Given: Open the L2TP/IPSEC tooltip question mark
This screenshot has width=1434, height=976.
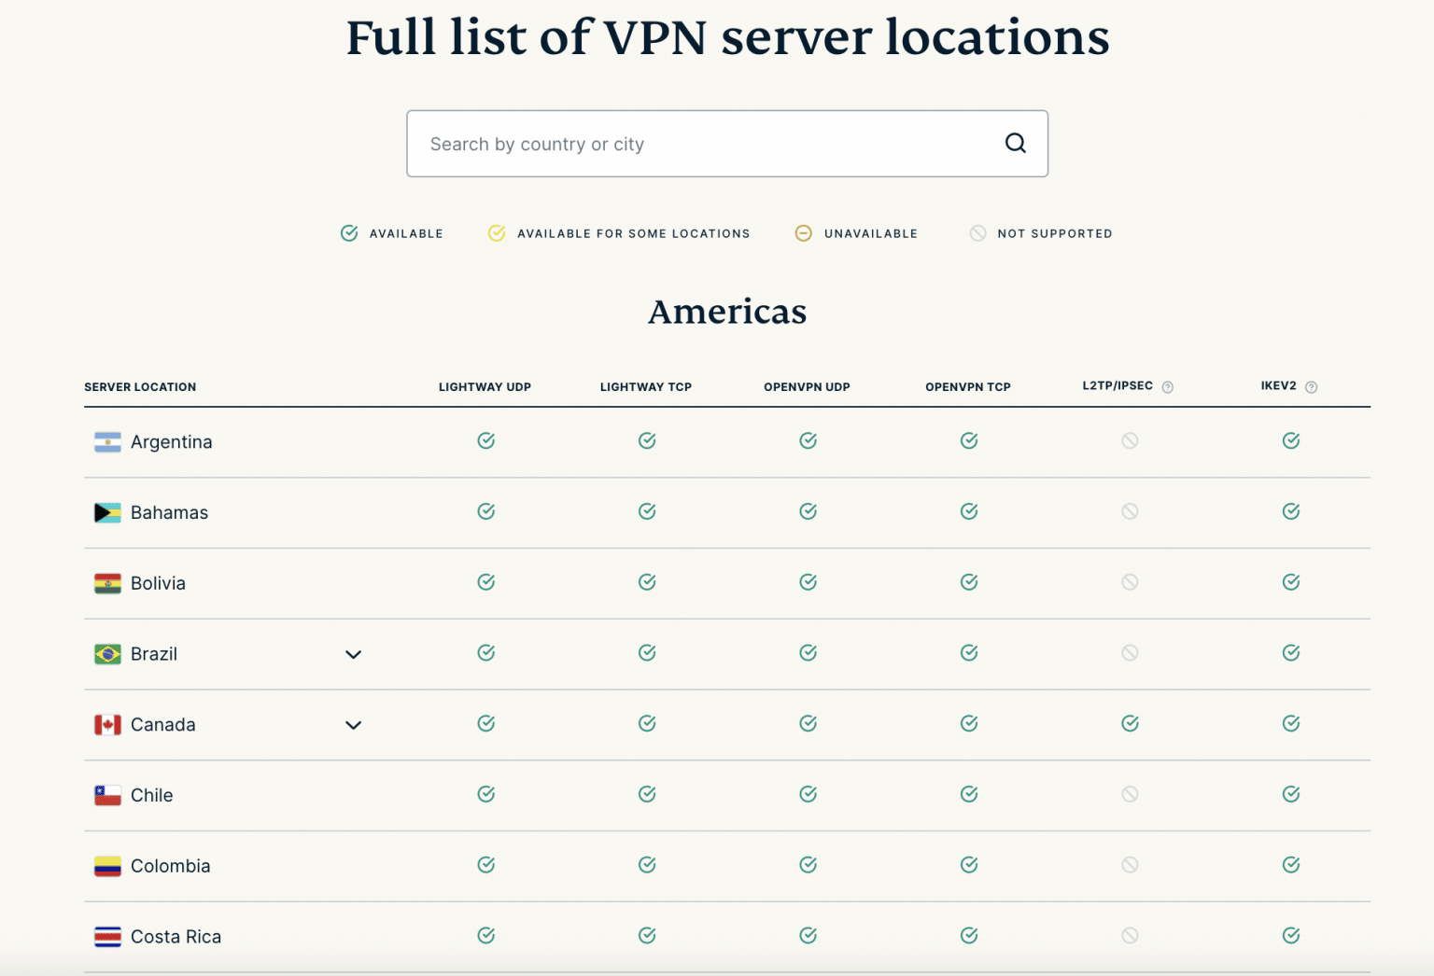Looking at the screenshot, I should pos(1170,385).
